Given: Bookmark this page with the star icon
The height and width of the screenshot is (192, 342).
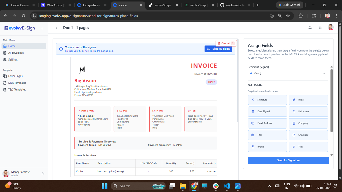Looking at the screenshot, I should (x=288, y=16).
